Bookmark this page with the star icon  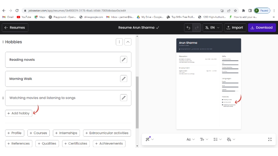(x=235, y=10)
